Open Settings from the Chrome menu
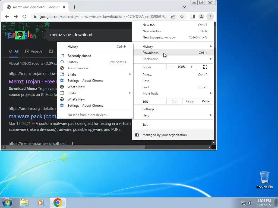278x208 pixels. (173, 109)
